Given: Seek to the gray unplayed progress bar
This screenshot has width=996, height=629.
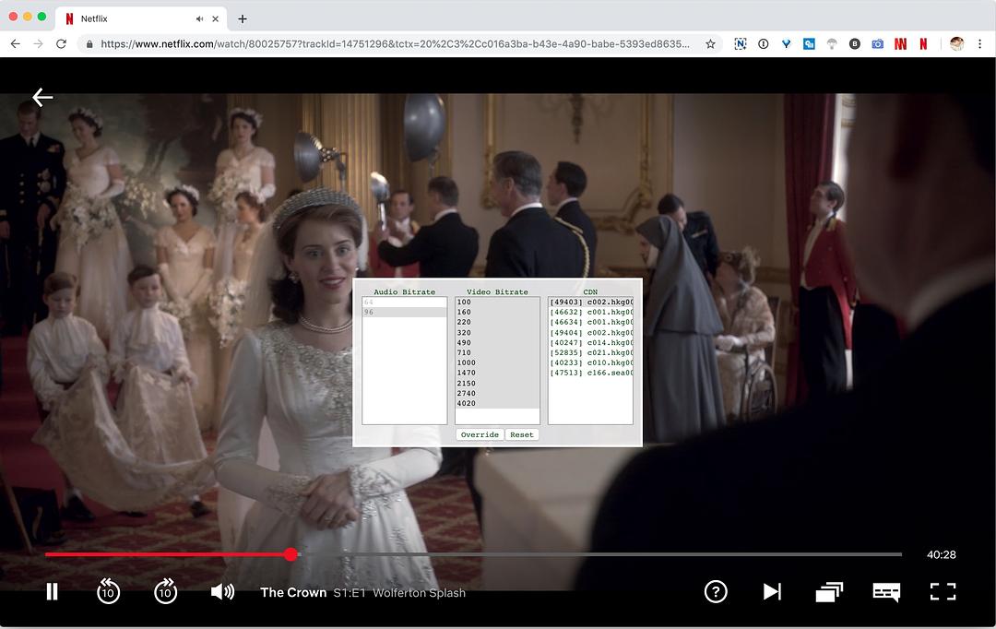Looking at the screenshot, I should click(x=599, y=554).
